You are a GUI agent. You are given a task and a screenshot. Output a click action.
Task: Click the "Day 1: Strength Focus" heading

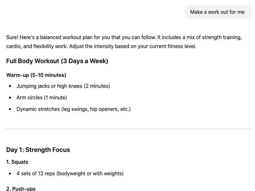38,150
